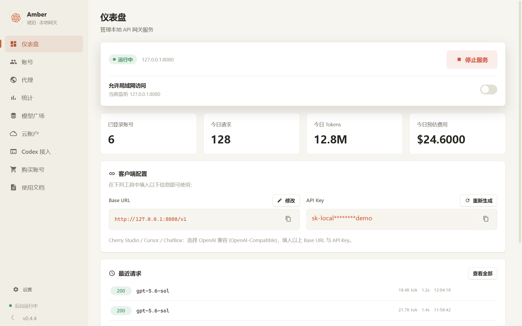The image size is (522, 326).
Task: Open the 仪表盘 menu item
Action: 44,44
